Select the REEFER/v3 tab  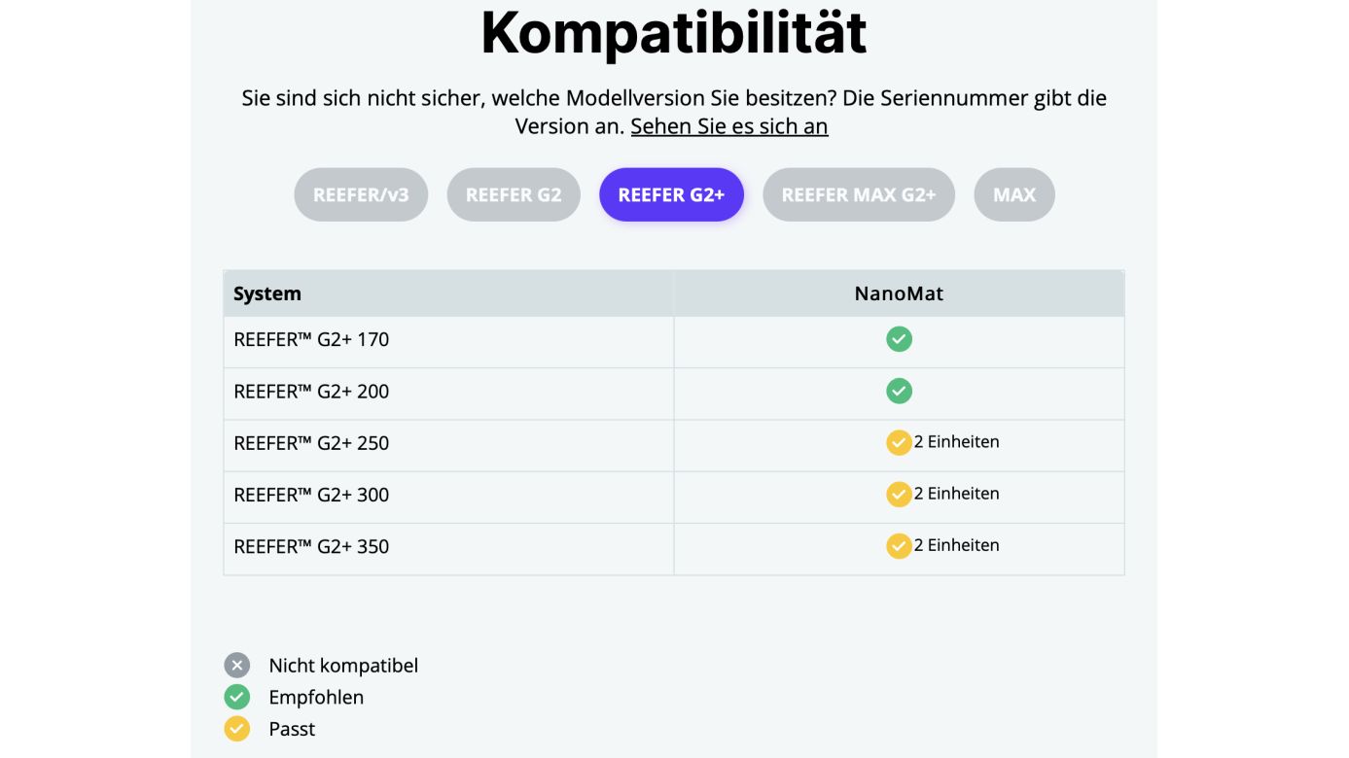coord(361,194)
